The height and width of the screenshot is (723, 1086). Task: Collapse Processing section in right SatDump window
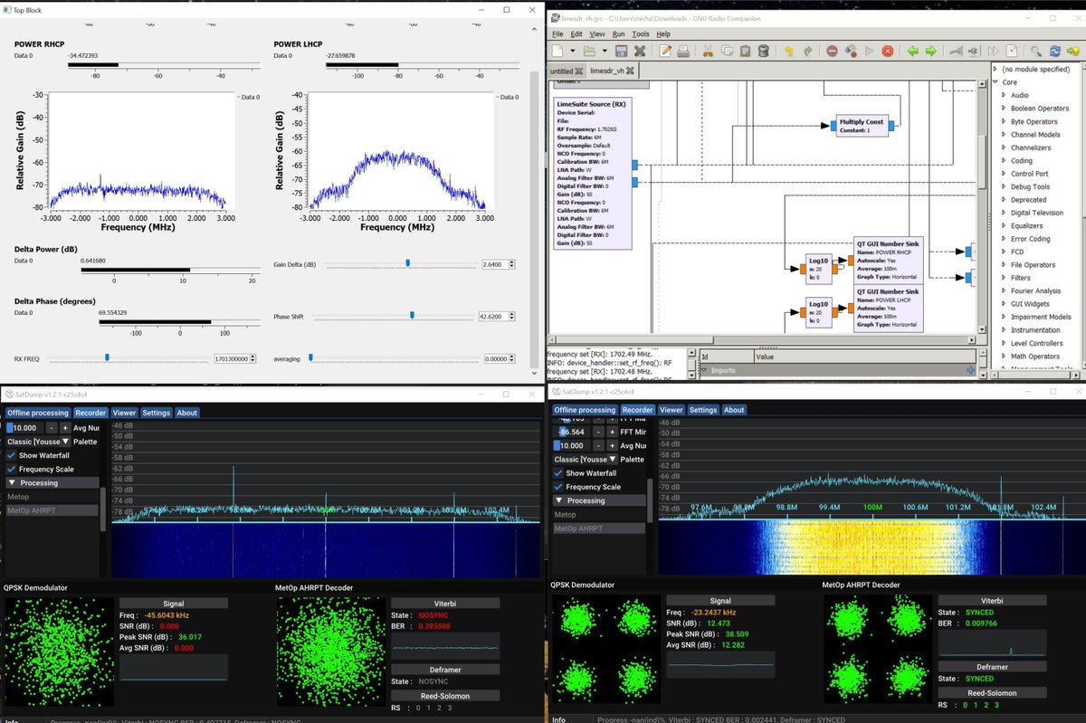[x=600, y=500]
